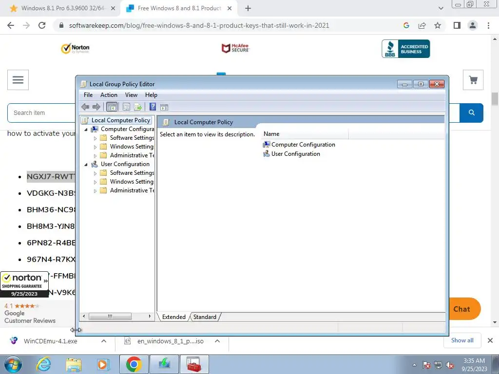Click the Back arrow in Group Policy toolbar
Screen dimensions: 499x374
click(85, 107)
